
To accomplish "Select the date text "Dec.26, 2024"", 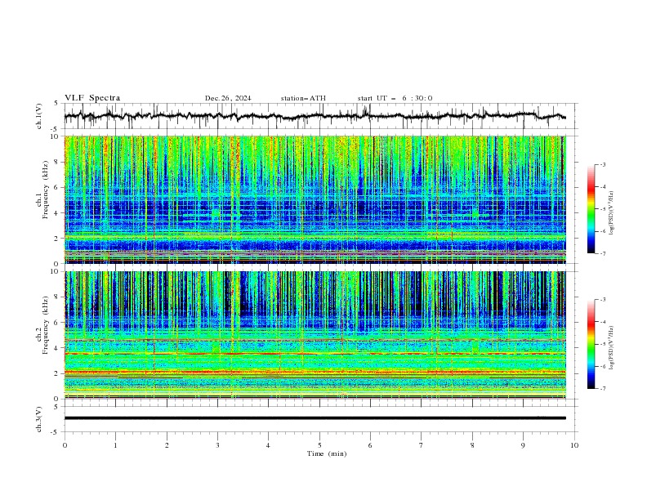I will point(228,98).
